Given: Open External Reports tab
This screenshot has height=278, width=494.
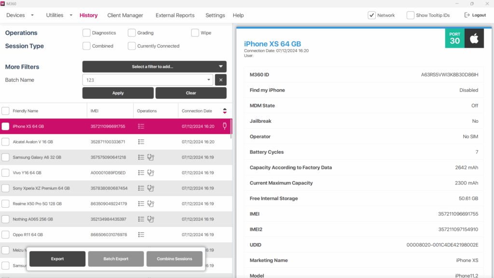Looking at the screenshot, I should 175,15.
